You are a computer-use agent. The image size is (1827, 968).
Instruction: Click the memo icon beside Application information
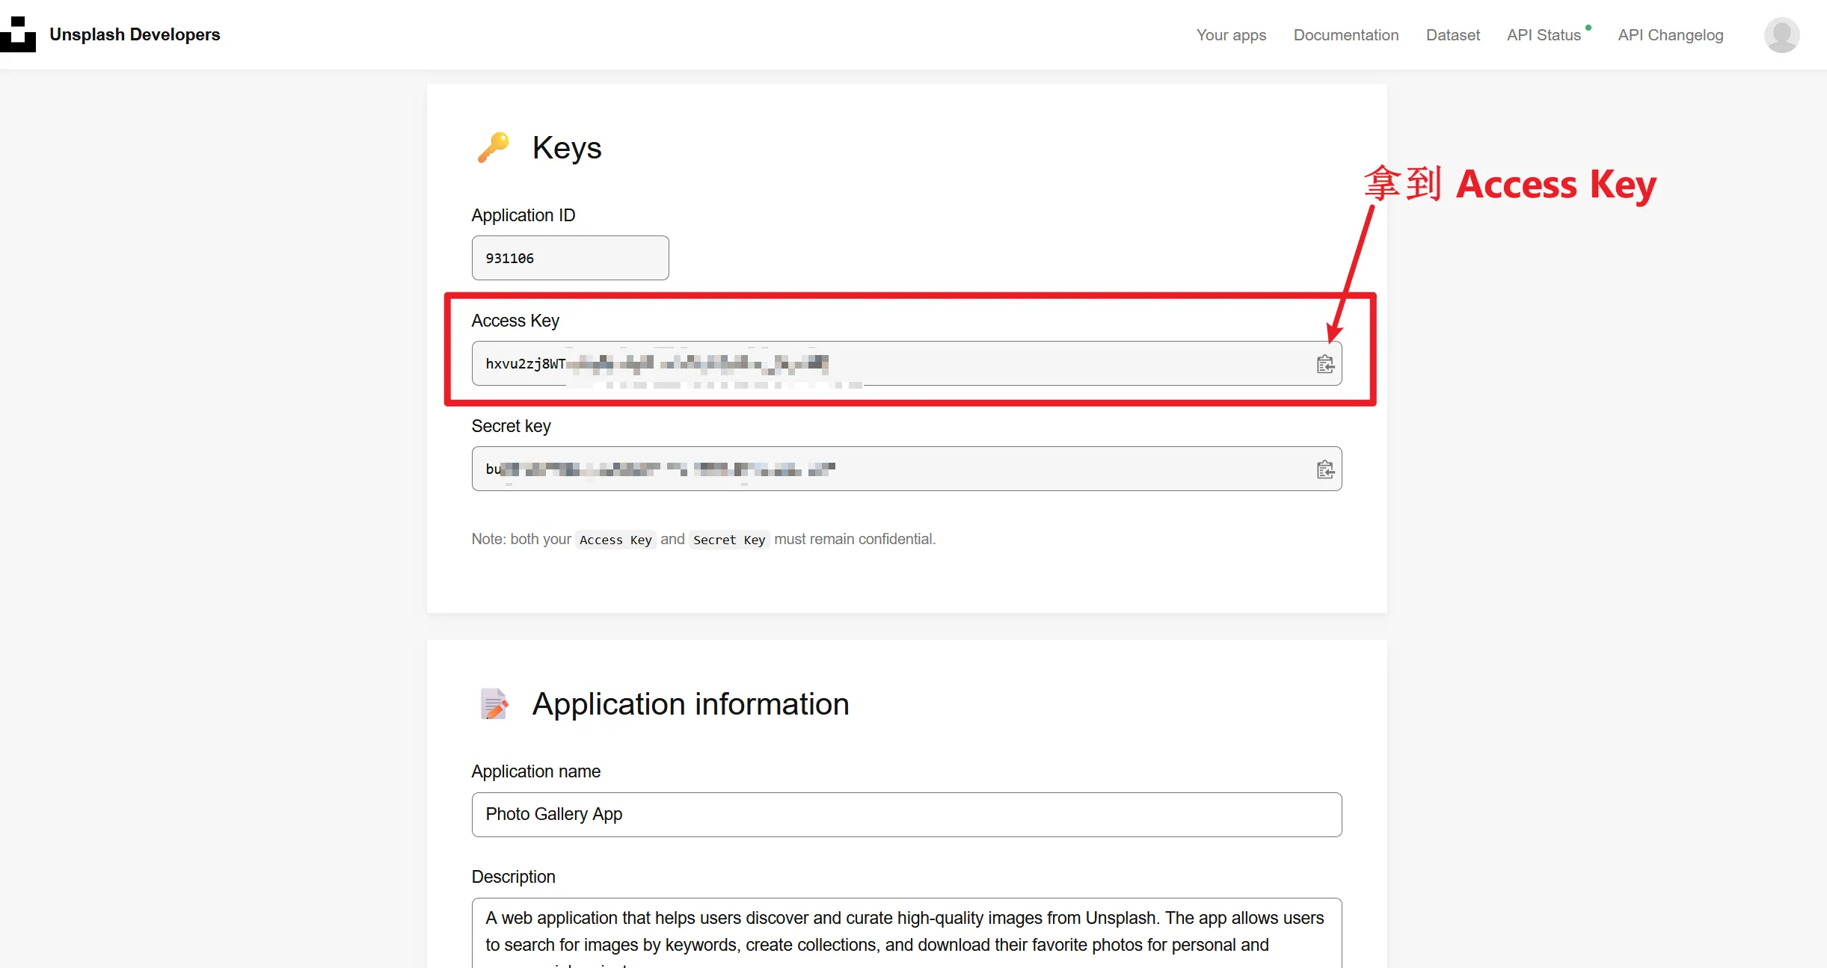pyautogui.click(x=494, y=703)
